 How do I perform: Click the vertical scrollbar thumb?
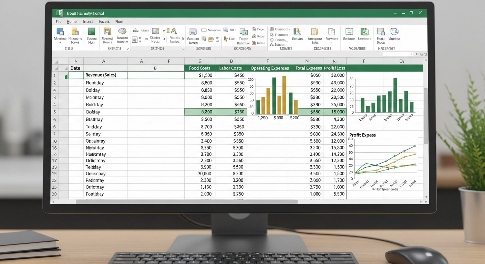click(425, 116)
